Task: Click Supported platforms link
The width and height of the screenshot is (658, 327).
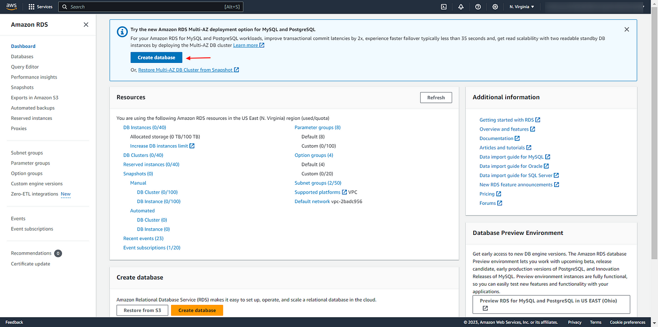Action: tap(321, 192)
